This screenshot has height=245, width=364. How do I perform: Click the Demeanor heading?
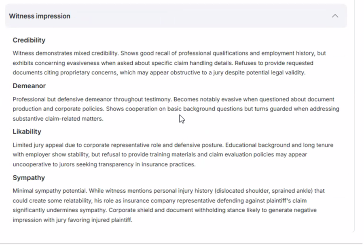[29, 86]
